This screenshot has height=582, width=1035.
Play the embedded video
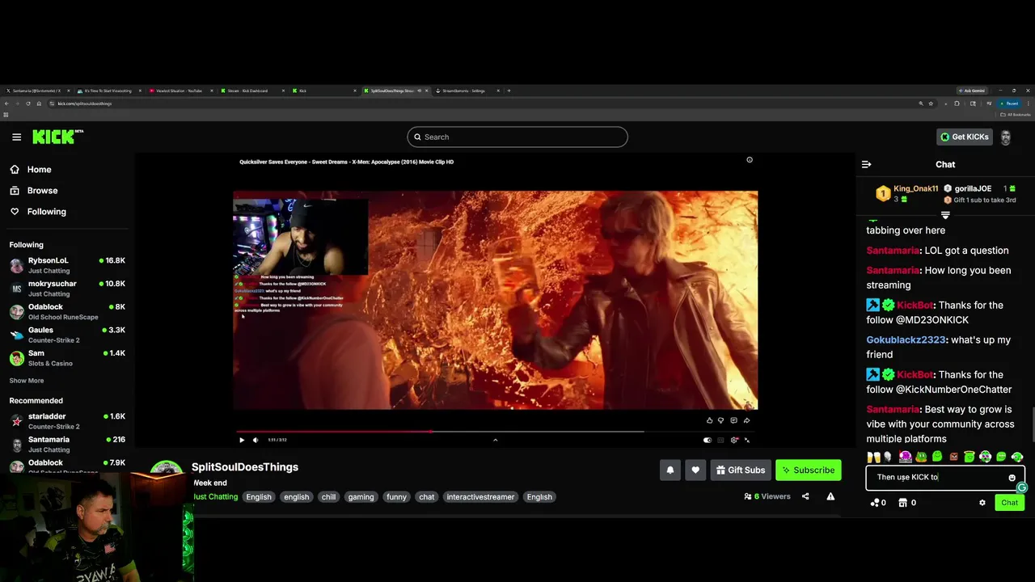click(242, 441)
